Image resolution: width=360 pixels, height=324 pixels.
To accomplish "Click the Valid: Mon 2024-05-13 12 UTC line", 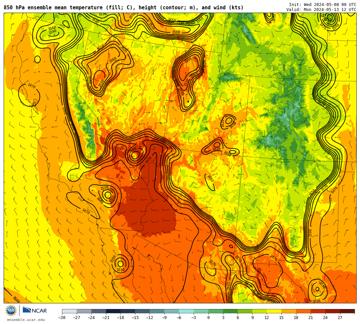I will click(x=321, y=10).
